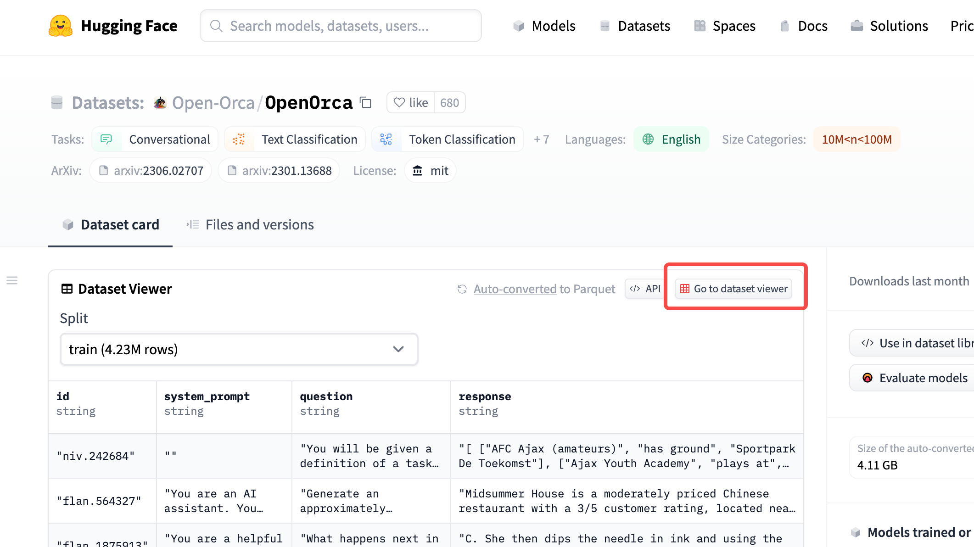Open the arxiv:2306.02707 paper tag
The image size is (974, 547).
coord(151,171)
